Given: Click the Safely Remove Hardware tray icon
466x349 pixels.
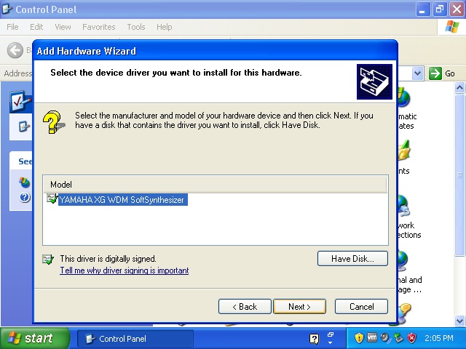Looking at the screenshot, I should [398, 338].
